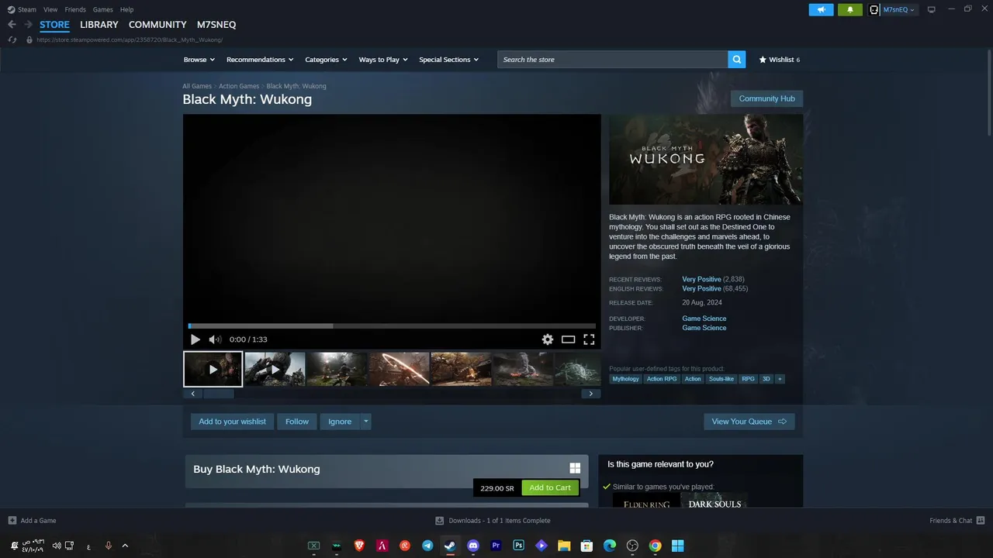This screenshot has width=993, height=558.
Task: Expand Ways to Play dropdown
Action: coord(382,60)
